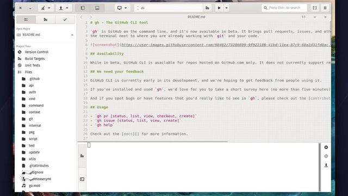
Task: Collapse the Files node in project tree
Action: 28,72
